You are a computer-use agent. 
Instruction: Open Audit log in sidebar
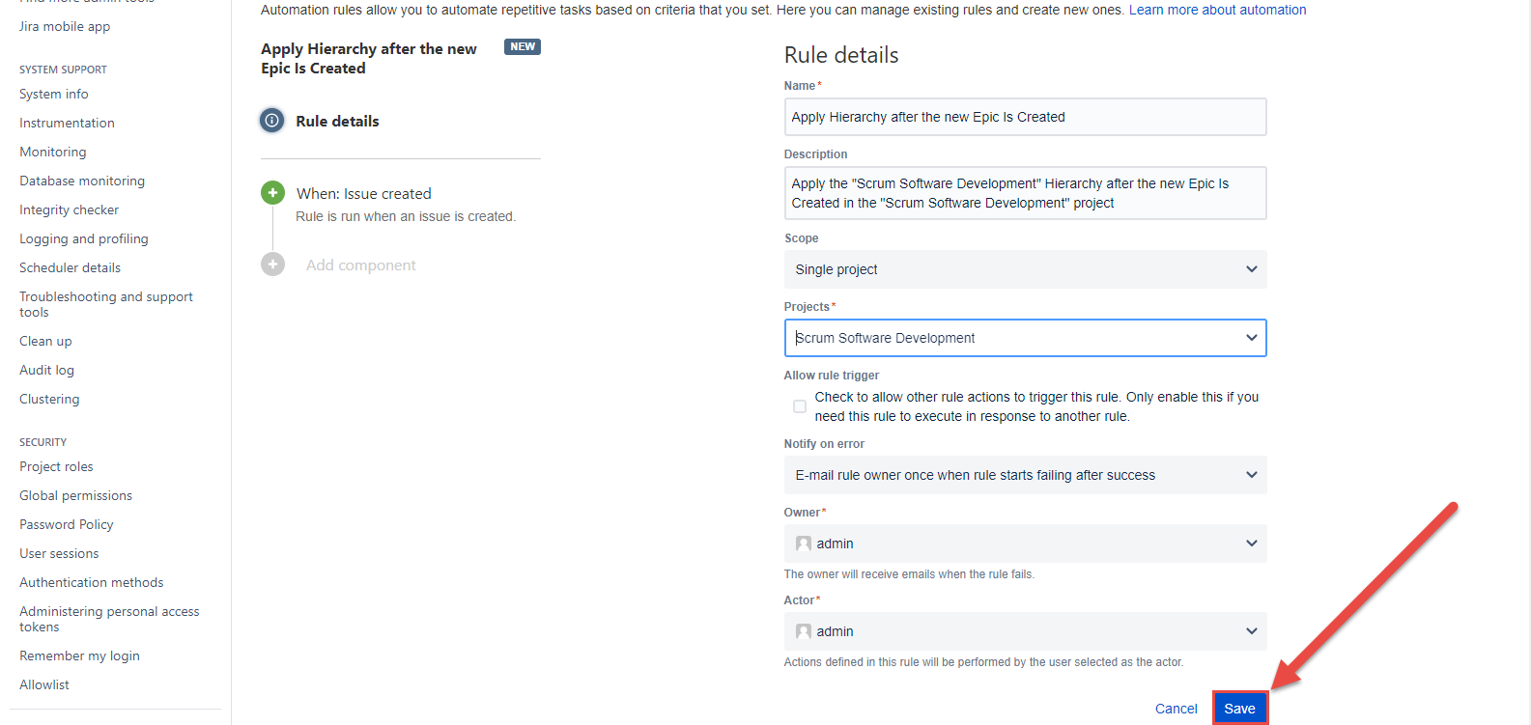point(46,370)
